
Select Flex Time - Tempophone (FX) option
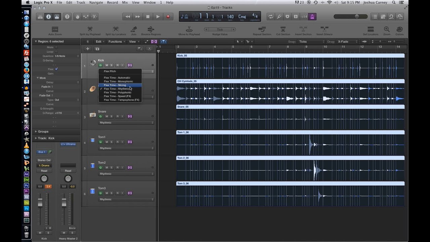(x=120, y=100)
